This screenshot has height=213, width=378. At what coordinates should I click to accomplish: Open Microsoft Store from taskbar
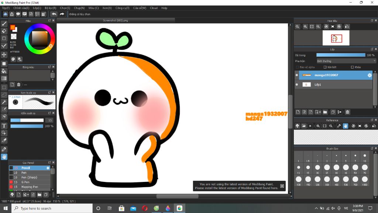coord(121,208)
